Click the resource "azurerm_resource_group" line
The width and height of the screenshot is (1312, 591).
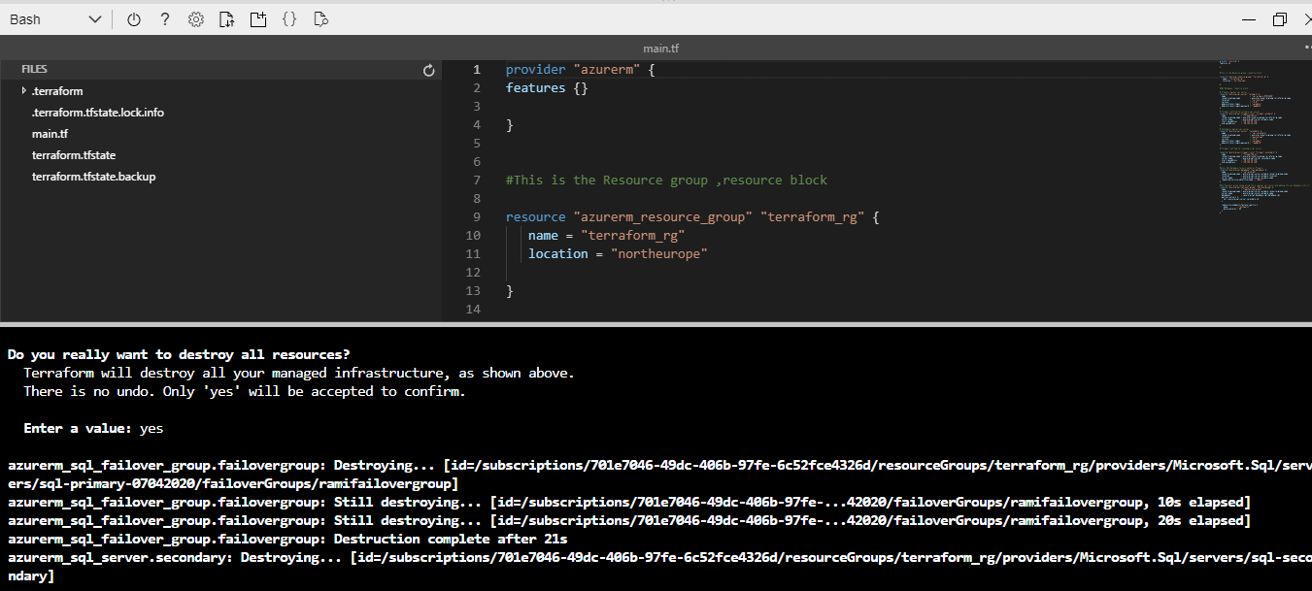tap(691, 217)
